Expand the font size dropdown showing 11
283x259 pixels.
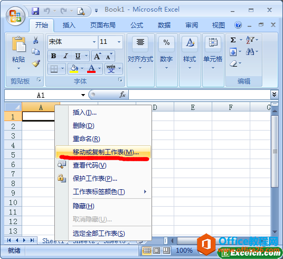click(119, 42)
